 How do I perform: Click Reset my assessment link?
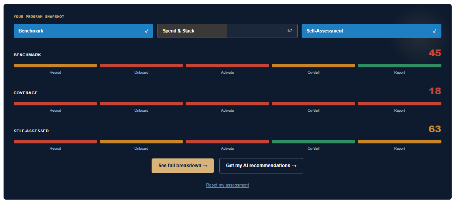[x=227, y=185]
